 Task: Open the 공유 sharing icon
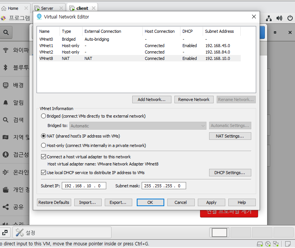point(6,207)
